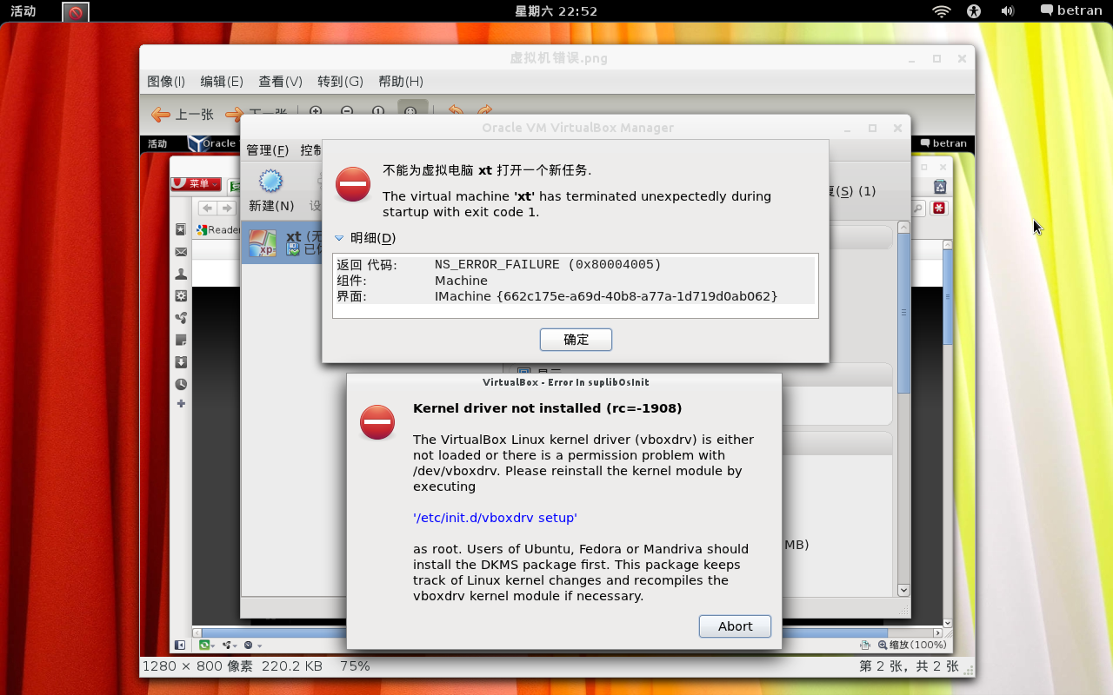Click the Opera add panel plus icon

point(181,404)
